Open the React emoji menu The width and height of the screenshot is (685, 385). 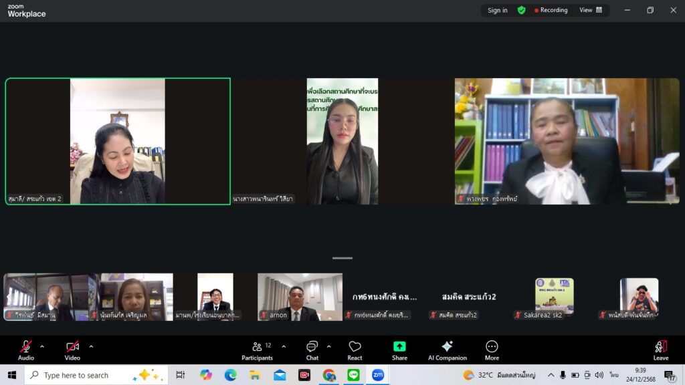click(x=355, y=350)
